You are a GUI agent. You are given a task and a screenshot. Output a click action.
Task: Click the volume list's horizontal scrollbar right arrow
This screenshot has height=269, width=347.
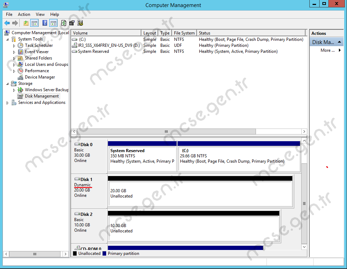(x=304, y=131)
